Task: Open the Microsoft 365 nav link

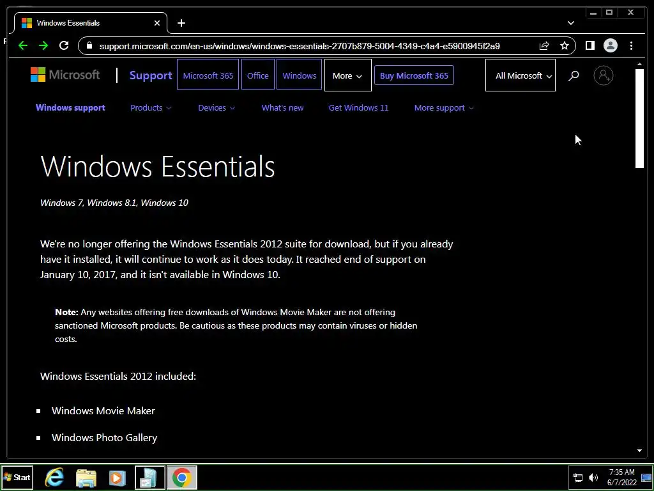Action: pos(208,75)
